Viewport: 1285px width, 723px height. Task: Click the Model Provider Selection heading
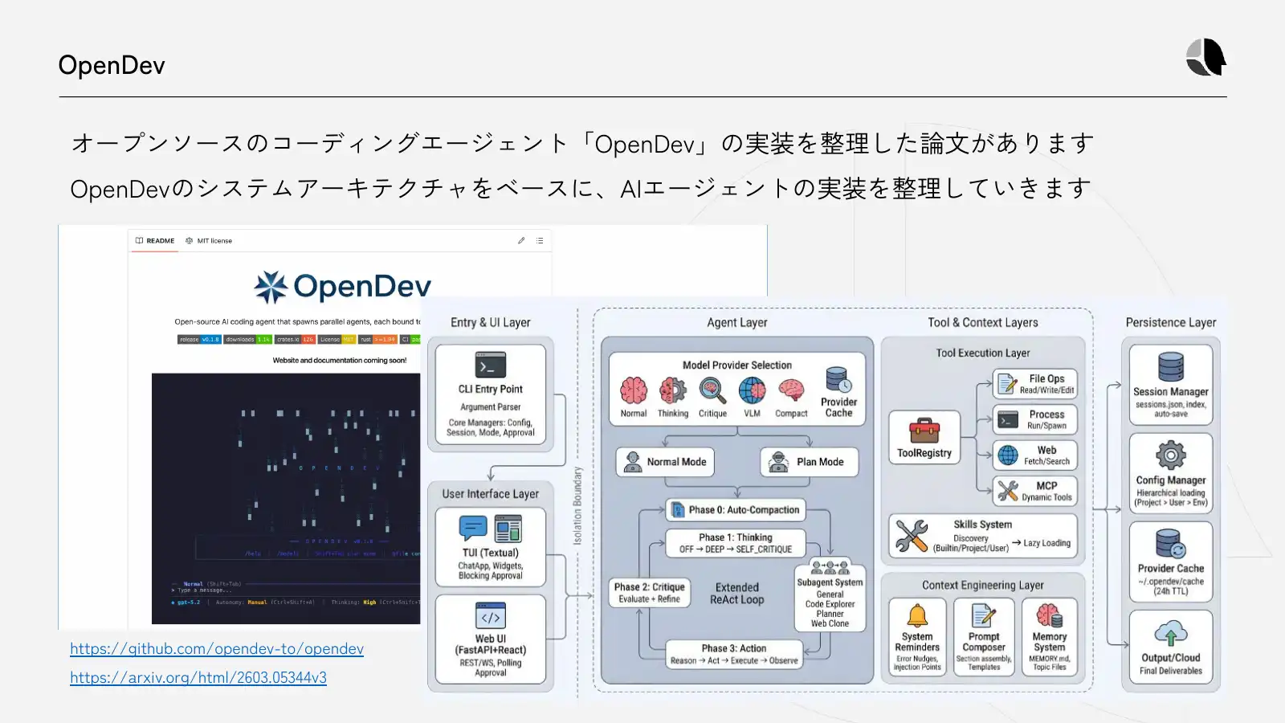click(x=737, y=365)
